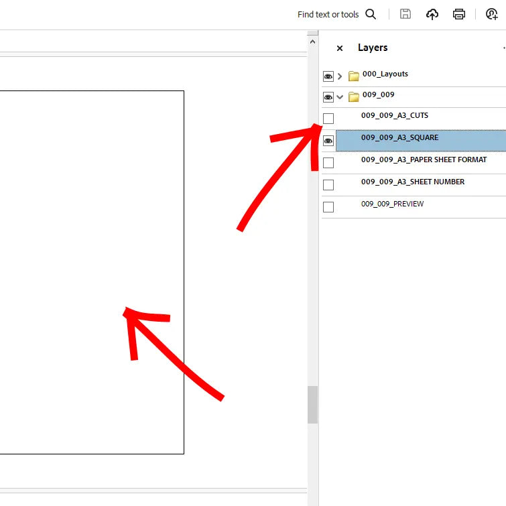Hide the 000_Layouts layer group
This screenshot has width=506, height=506.
point(328,76)
